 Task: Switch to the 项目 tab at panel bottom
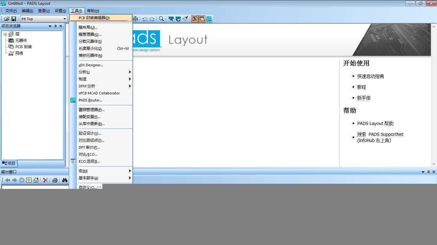9,163
